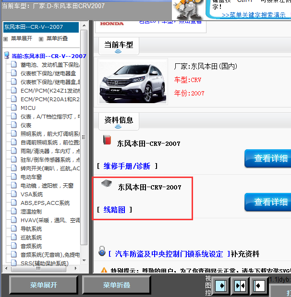Viewport: 291px width, 297px height.
Task: Click the view control right-arrow icon
Action: tap(221, 285)
